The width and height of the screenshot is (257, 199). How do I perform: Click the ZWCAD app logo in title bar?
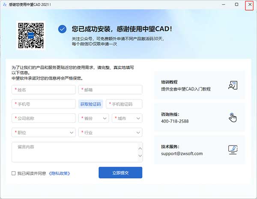coord(5,4)
